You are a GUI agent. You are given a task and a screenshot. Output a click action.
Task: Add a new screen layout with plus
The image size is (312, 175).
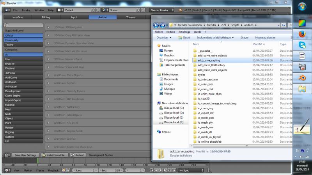(94, 10)
